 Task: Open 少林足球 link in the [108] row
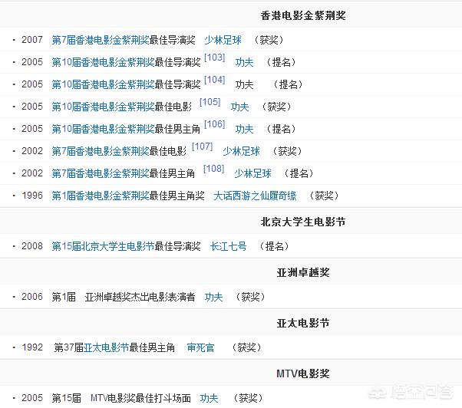[x=252, y=173]
